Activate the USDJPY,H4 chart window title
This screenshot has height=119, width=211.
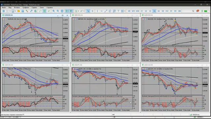[x=78, y=65]
